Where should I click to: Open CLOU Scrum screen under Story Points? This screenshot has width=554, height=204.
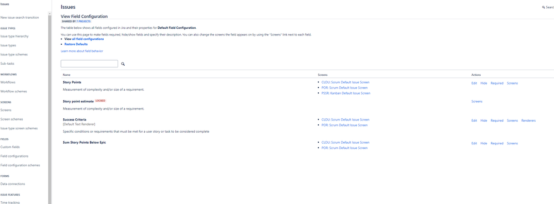pos(345,82)
